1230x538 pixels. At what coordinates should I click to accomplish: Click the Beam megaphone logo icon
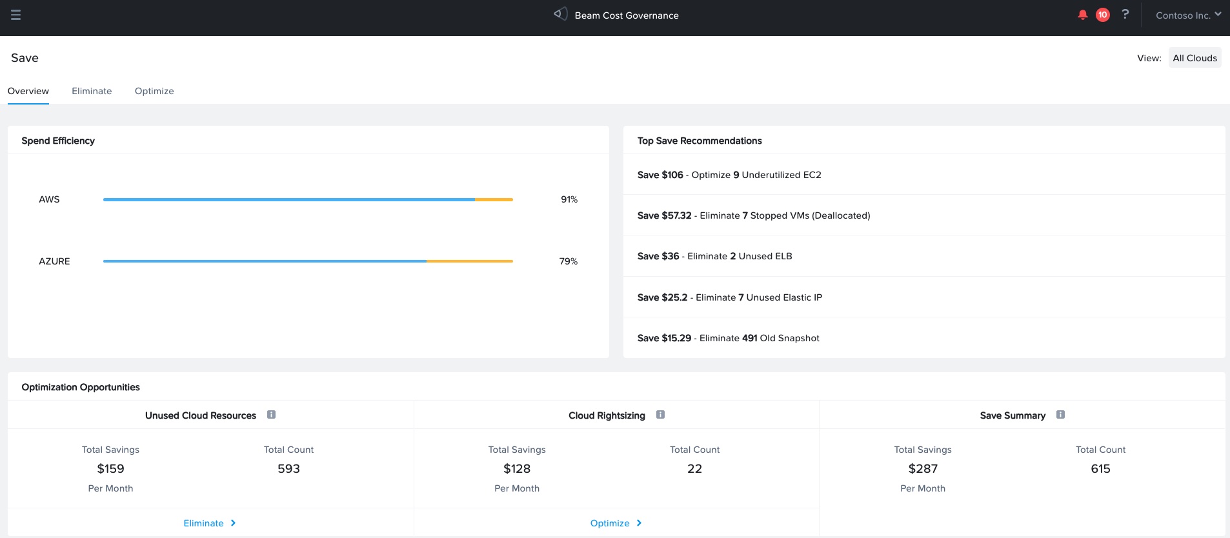pos(560,14)
